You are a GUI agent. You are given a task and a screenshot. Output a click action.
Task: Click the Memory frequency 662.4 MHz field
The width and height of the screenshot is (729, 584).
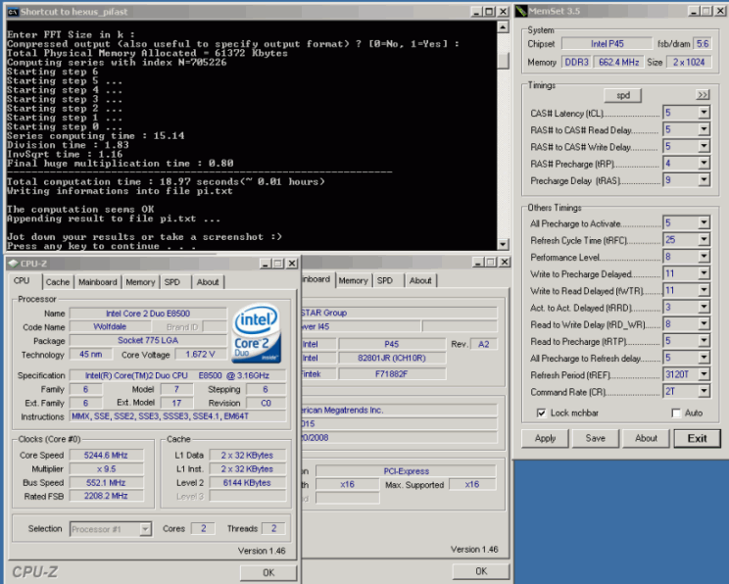click(619, 62)
